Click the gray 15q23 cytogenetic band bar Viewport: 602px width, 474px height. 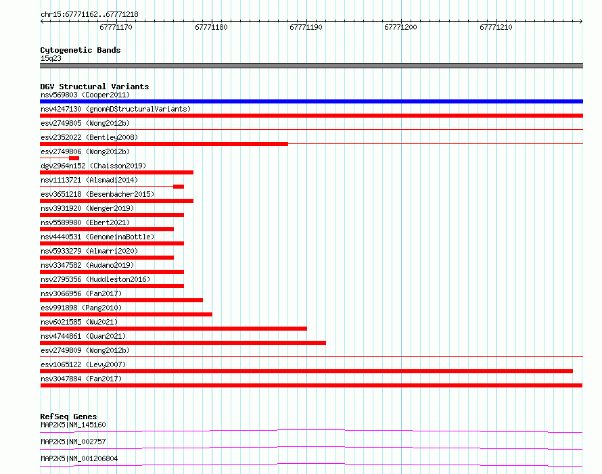click(x=311, y=66)
